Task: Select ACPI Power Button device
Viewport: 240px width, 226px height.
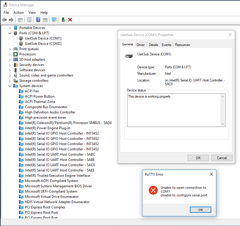Action: click(x=40, y=96)
